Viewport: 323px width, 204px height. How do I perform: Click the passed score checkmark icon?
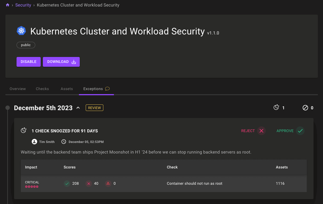pos(67,184)
